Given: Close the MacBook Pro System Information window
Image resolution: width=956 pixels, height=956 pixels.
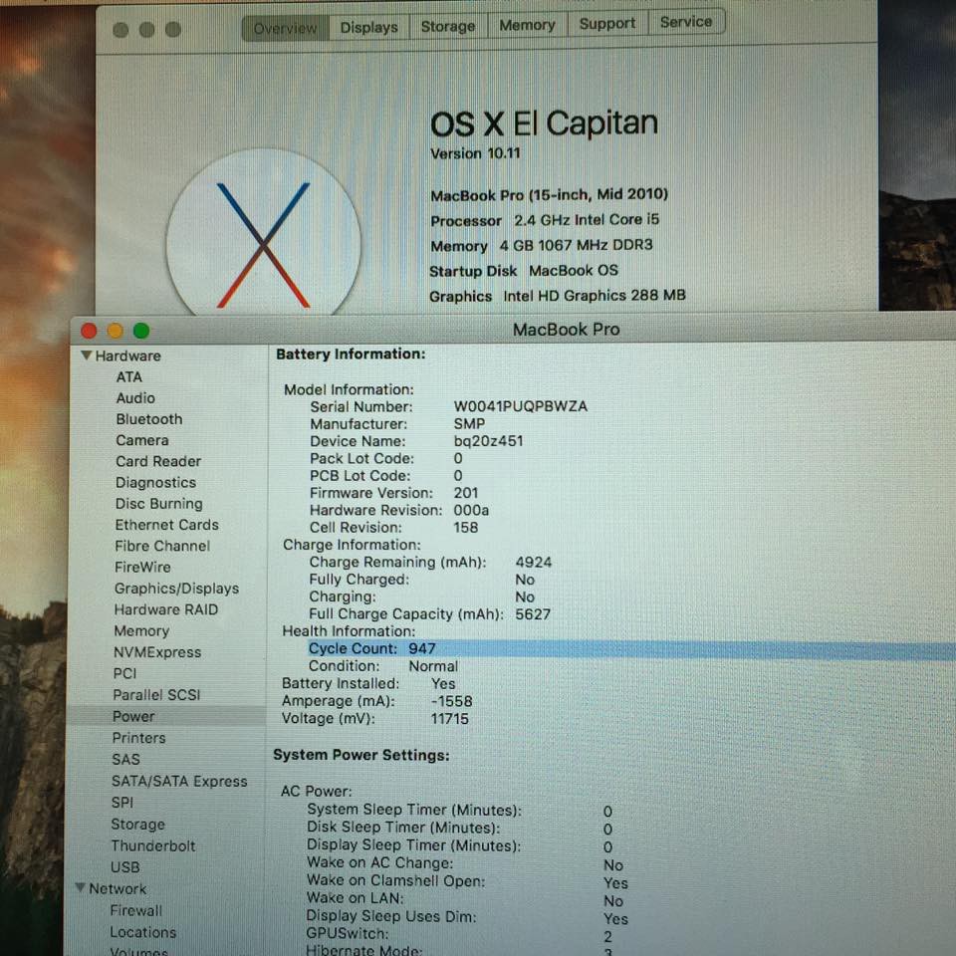Looking at the screenshot, I should [89, 331].
